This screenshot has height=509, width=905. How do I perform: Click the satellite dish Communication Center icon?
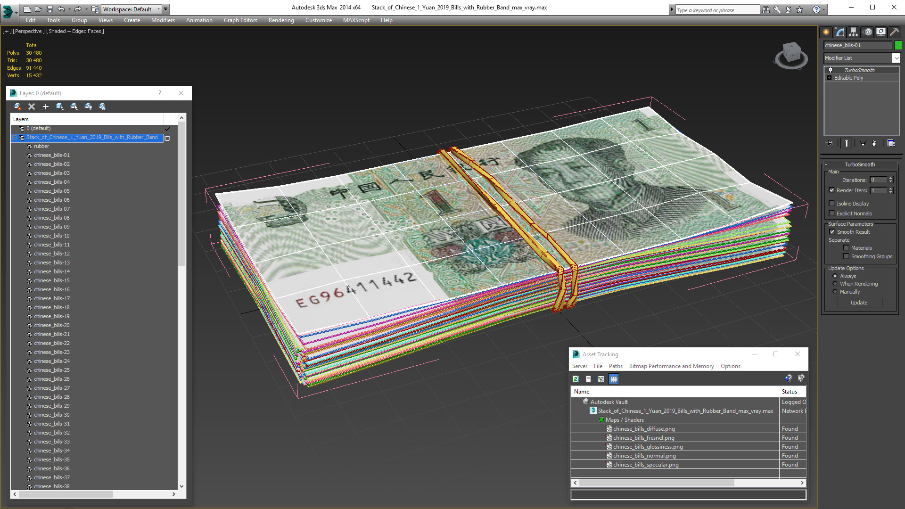[x=788, y=9]
